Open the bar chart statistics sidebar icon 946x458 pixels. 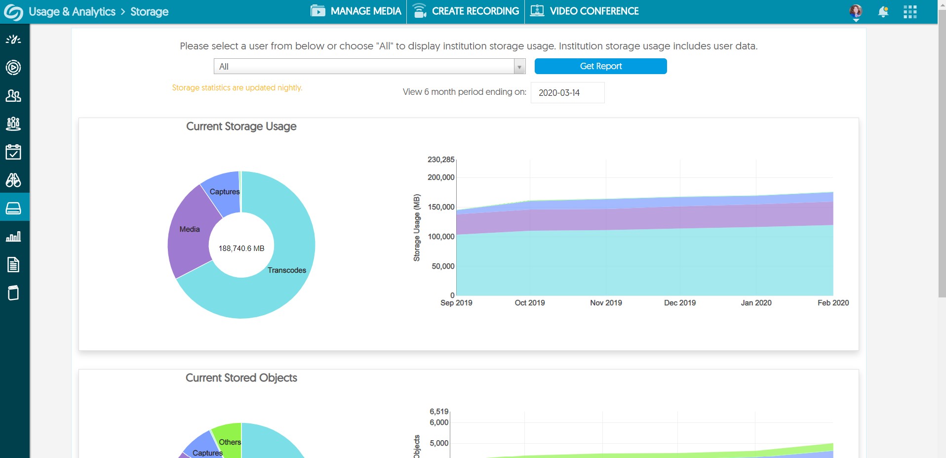pyautogui.click(x=13, y=236)
